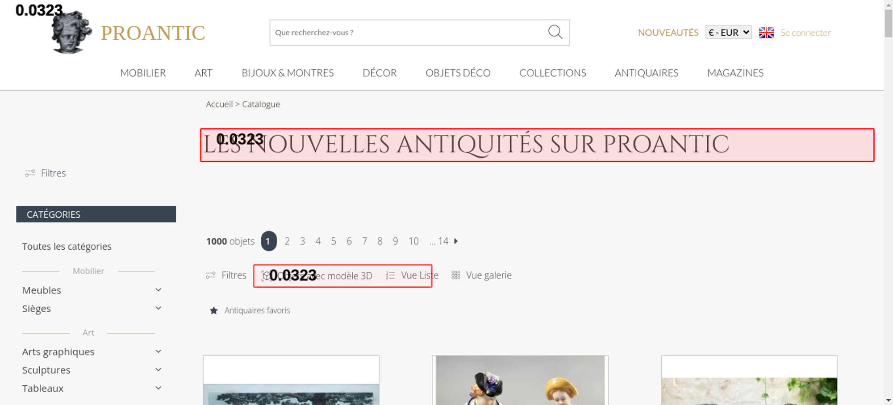Click the Proantic bust logo
The width and height of the screenshot is (893, 405).
pos(71,33)
